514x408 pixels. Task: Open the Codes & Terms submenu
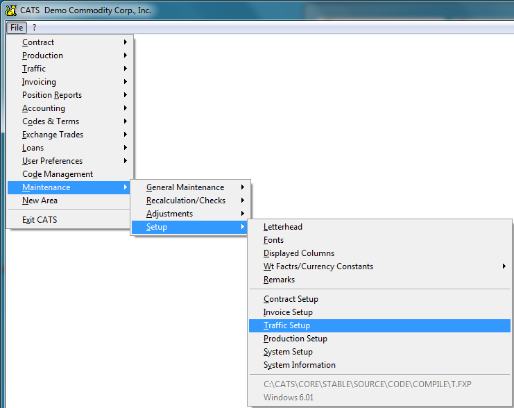click(70, 121)
